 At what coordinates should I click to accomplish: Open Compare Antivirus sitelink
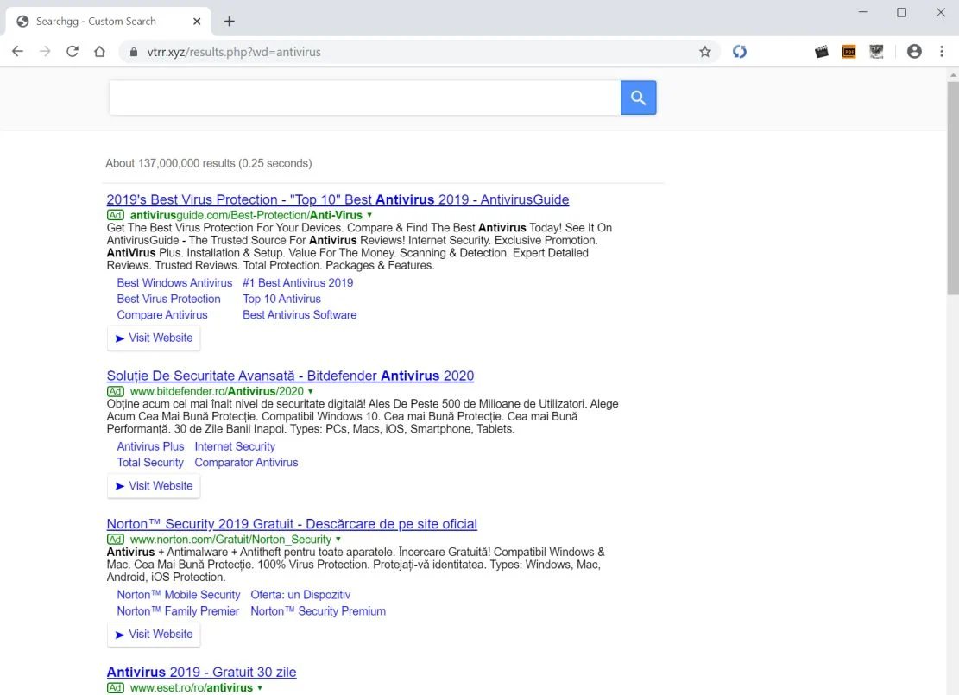(x=162, y=314)
